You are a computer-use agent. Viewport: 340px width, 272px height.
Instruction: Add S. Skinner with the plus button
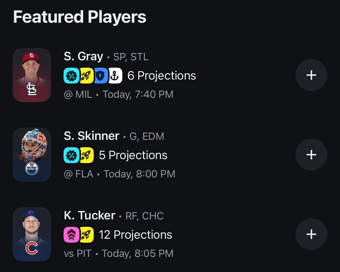click(x=311, y=155)
